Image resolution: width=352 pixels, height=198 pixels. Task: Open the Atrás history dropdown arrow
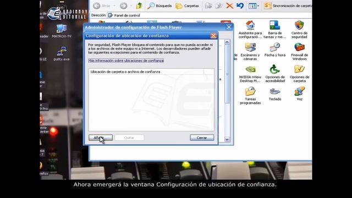(x=114, y=6)
